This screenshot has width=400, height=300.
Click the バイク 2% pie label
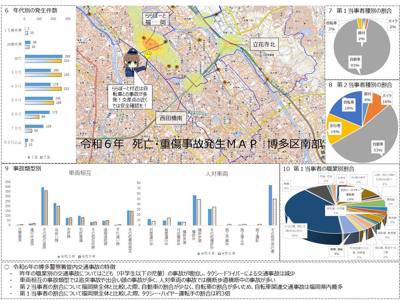[x=393, y=24]
